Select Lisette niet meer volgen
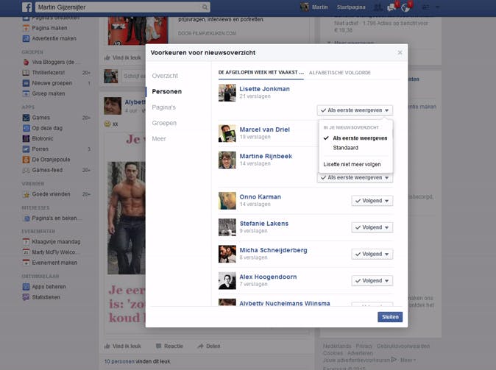The image size is (496, 370). click(x=352, y=165)
